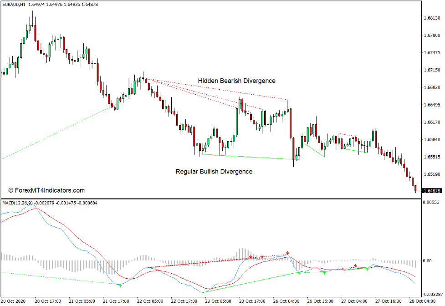
Task: Click the second red arrow after 23 Oct 17:00
Action: [262, 256]
